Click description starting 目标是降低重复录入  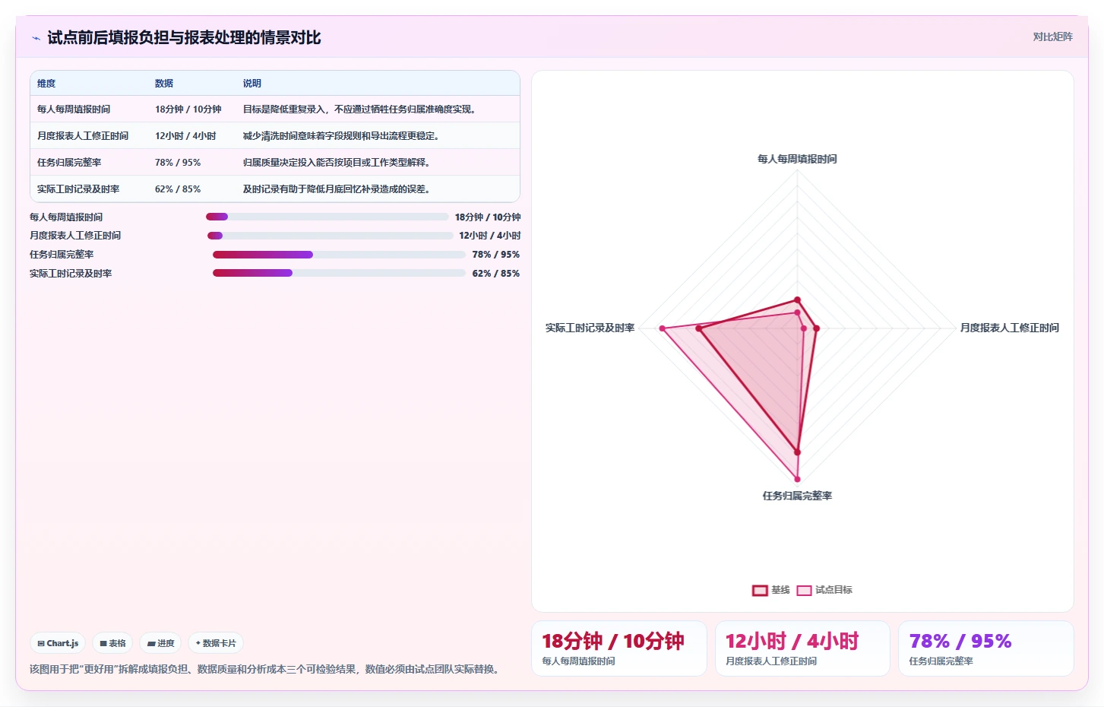(359, 109)
